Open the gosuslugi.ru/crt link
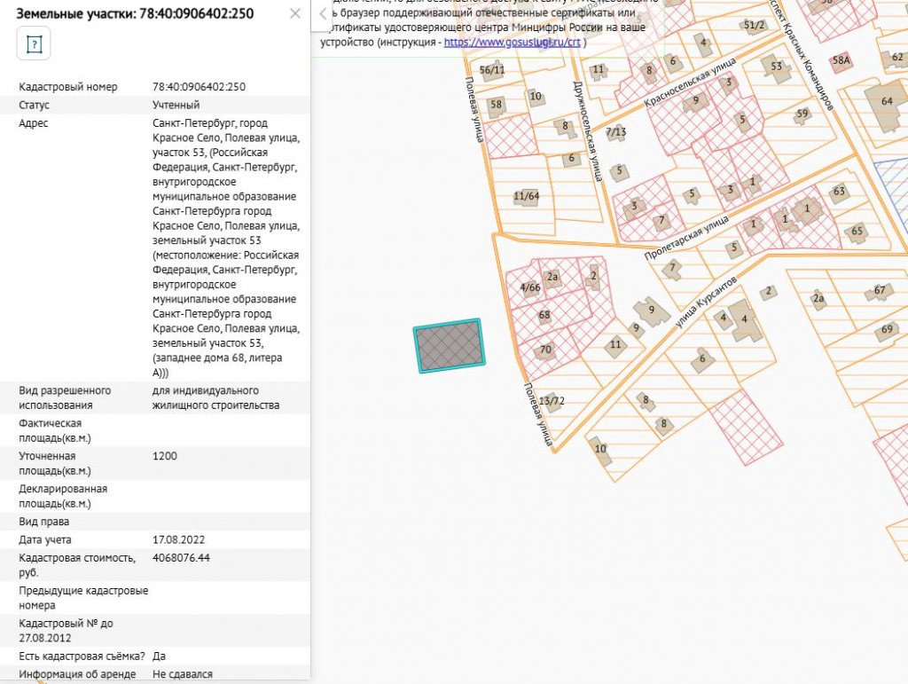Image resolution: width=908 pixels, height=684 pixels. (512, 43)
